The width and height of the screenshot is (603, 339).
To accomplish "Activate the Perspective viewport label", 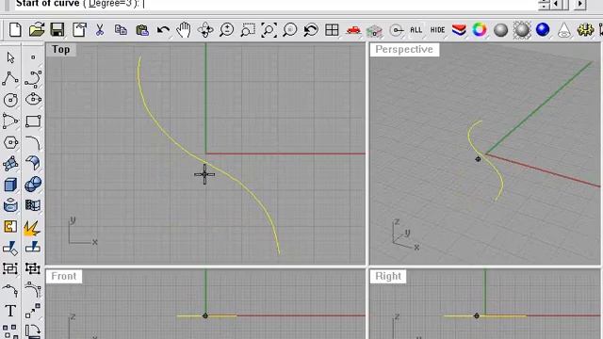I will (x=404, y=49).
